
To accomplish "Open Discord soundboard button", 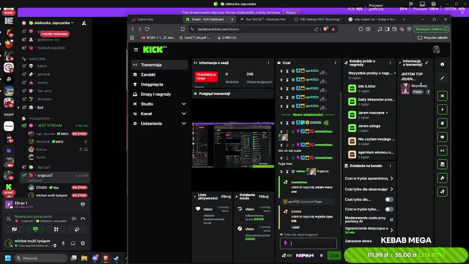I will pos(77,229).
